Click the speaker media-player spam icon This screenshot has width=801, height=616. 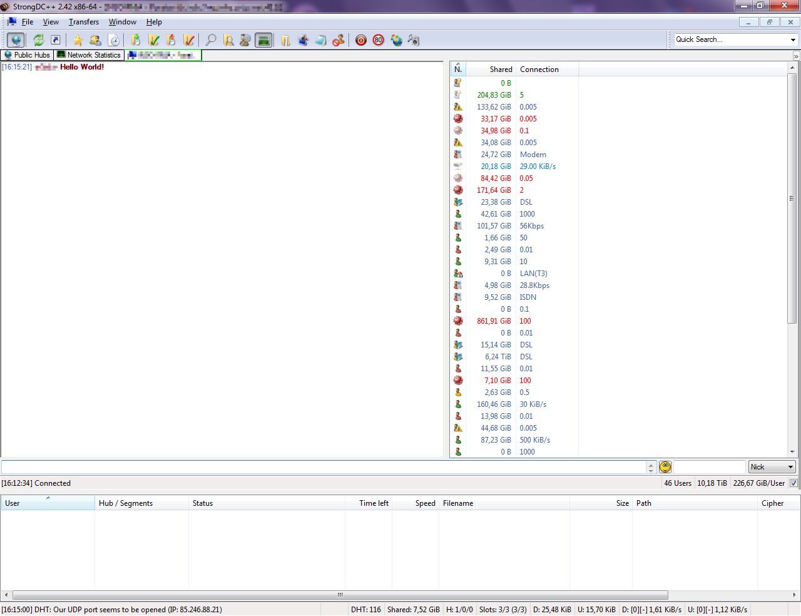click(x=414, y=40)
